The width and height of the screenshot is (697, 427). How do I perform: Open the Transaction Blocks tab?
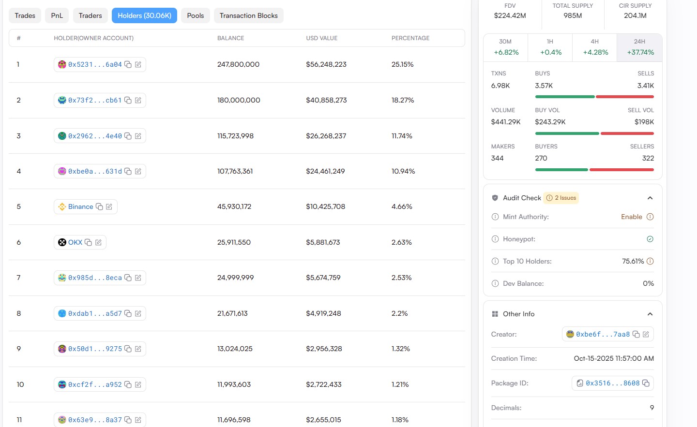(x=249, y=15)
